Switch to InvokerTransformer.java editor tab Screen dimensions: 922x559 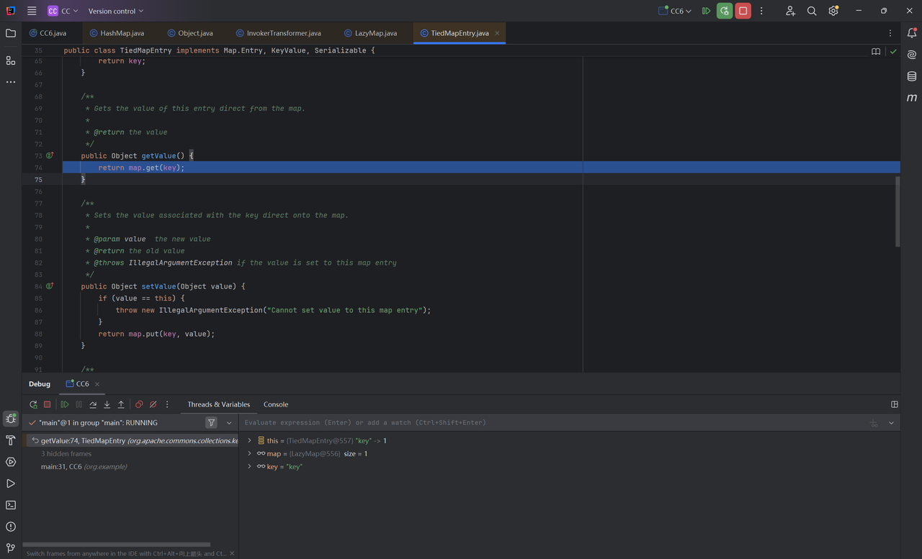coord(278,33)
